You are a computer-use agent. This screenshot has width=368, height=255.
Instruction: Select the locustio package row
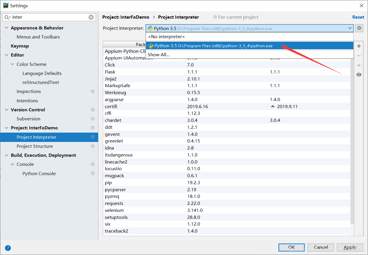[x=227, y=169]
